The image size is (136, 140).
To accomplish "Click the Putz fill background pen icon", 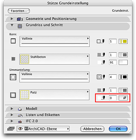I will tap(101, 98).
